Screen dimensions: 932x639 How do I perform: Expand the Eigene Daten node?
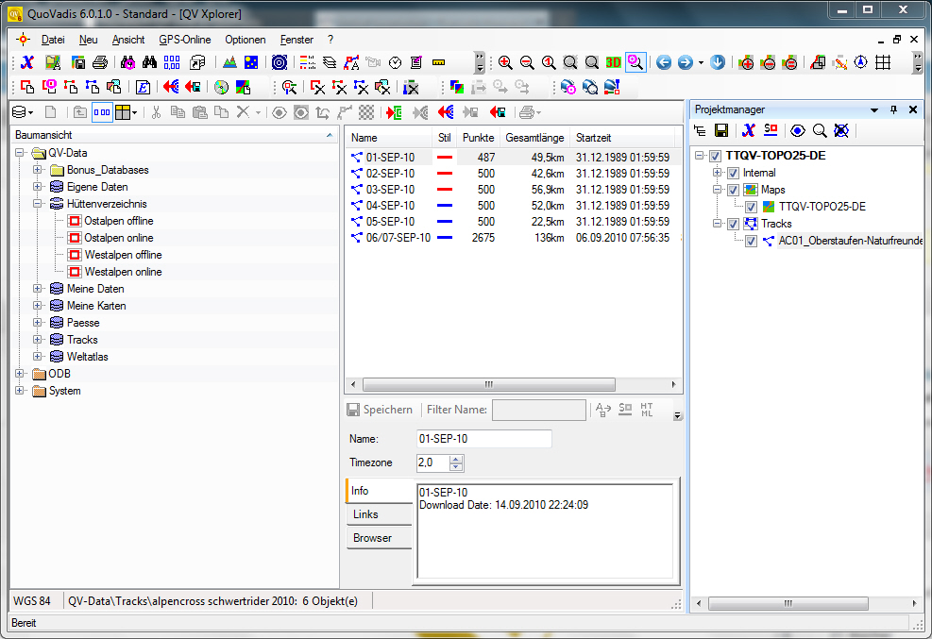pyautogui.click(x=38, y=187)
